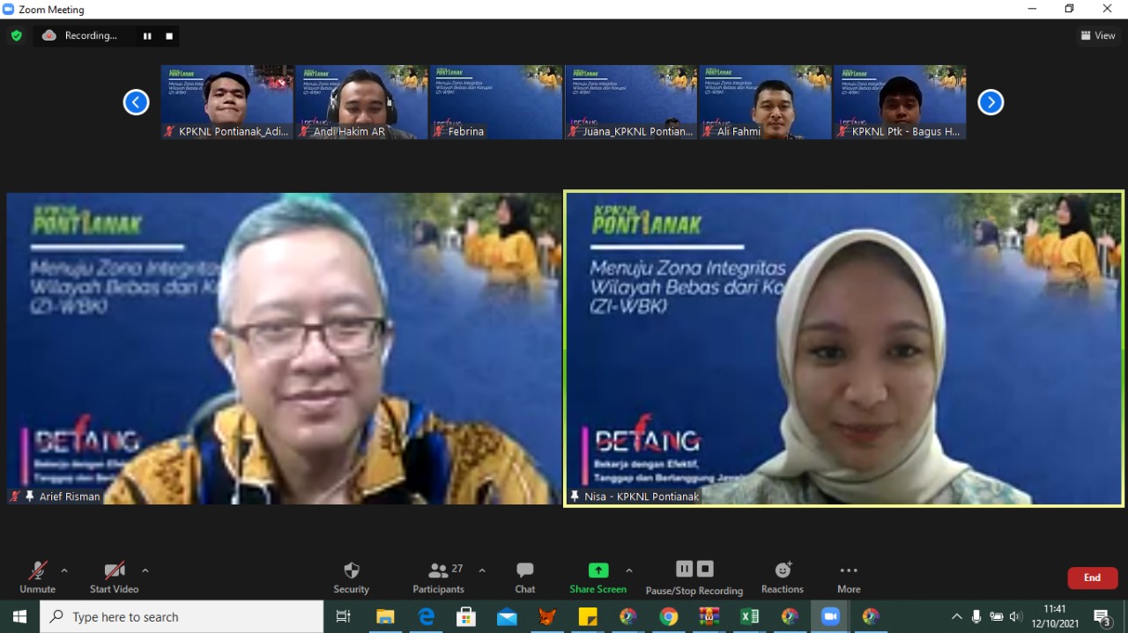Click the tray microphone icon
The image size is (1128, 633).
tap(976, 616)
